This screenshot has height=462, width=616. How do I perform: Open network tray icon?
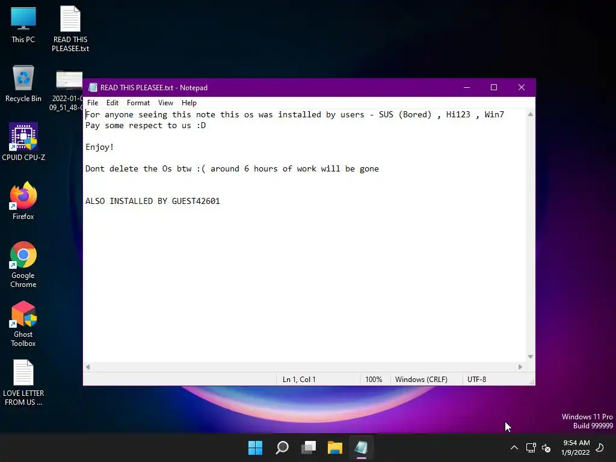pos(531,448)
